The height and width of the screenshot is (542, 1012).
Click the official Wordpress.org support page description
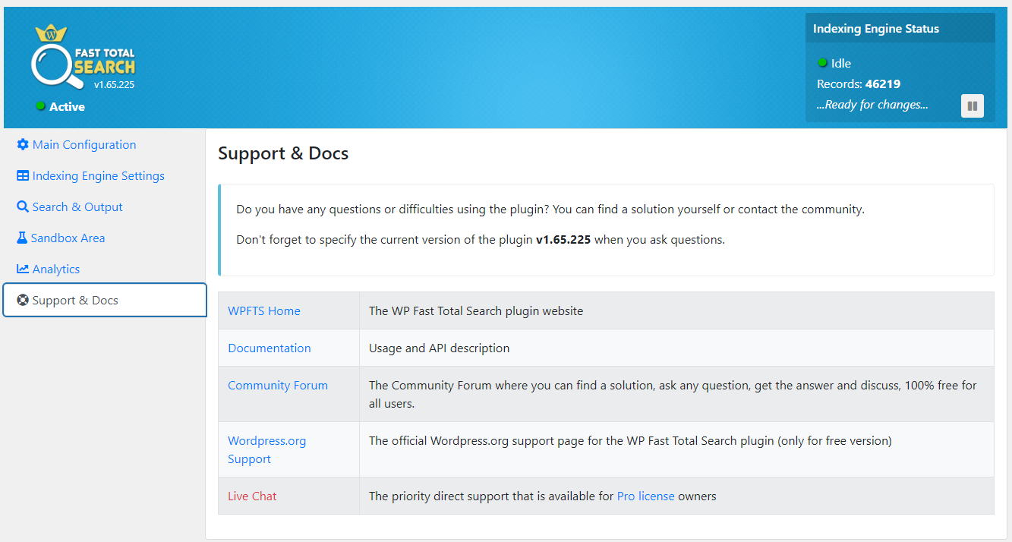coord(630,440)
